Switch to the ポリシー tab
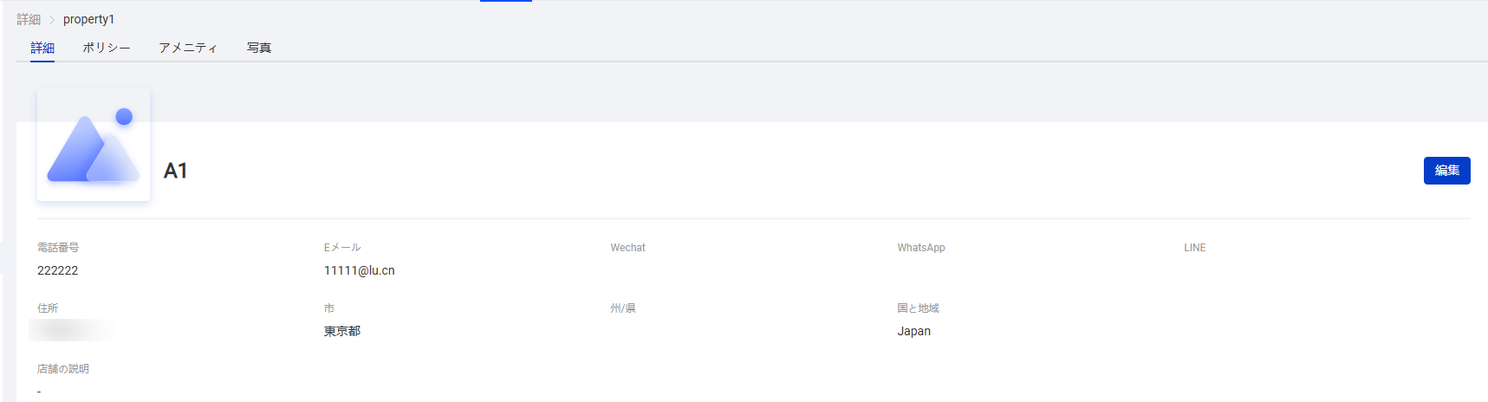The width and height of the screenshot is (1488, 402). (x=107, y=48)
